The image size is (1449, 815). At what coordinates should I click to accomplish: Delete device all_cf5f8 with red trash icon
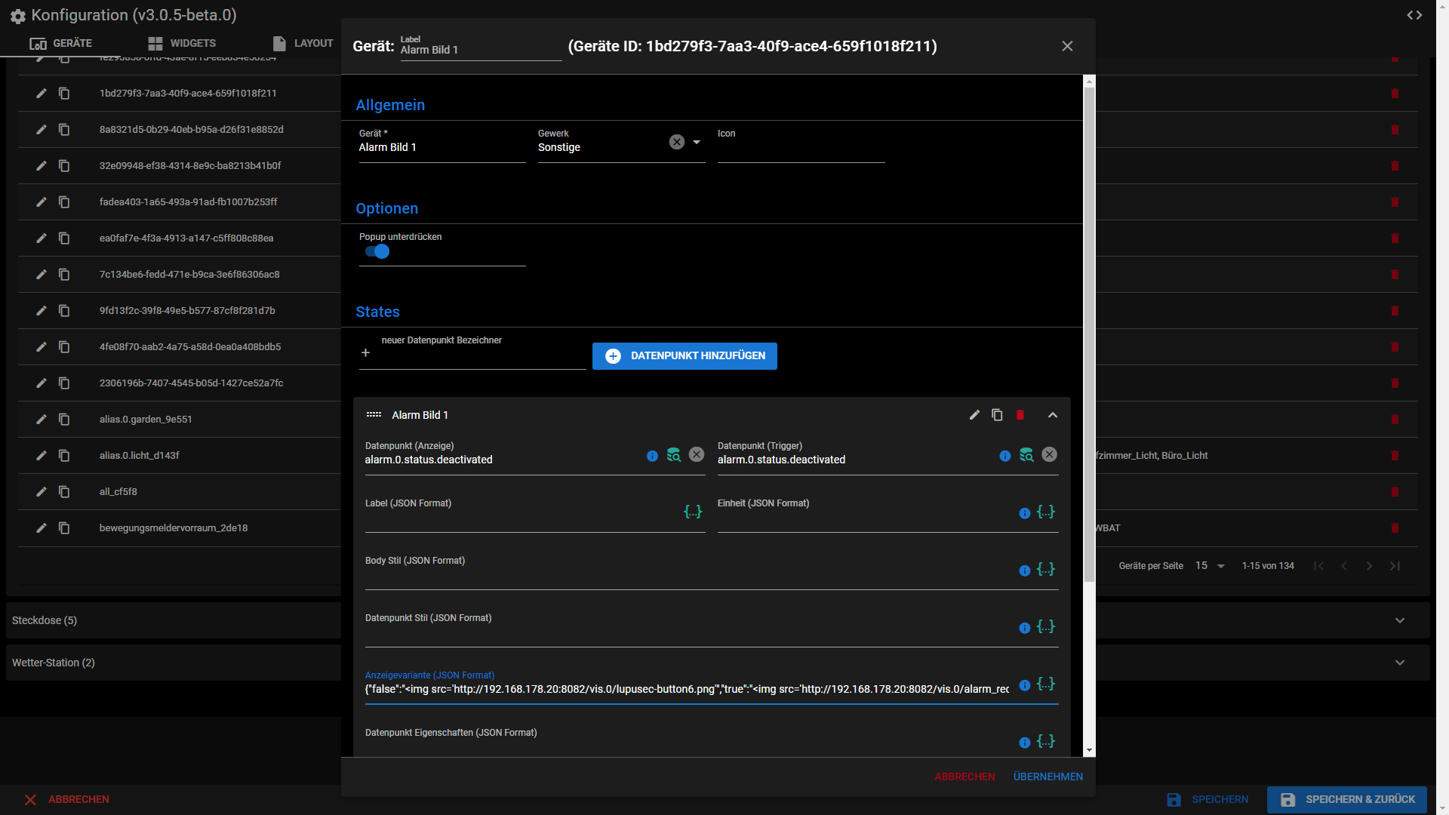1395,492
